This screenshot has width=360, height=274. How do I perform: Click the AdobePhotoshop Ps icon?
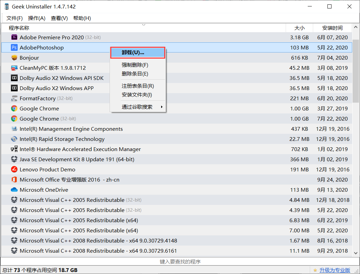(x=14, y=47)
